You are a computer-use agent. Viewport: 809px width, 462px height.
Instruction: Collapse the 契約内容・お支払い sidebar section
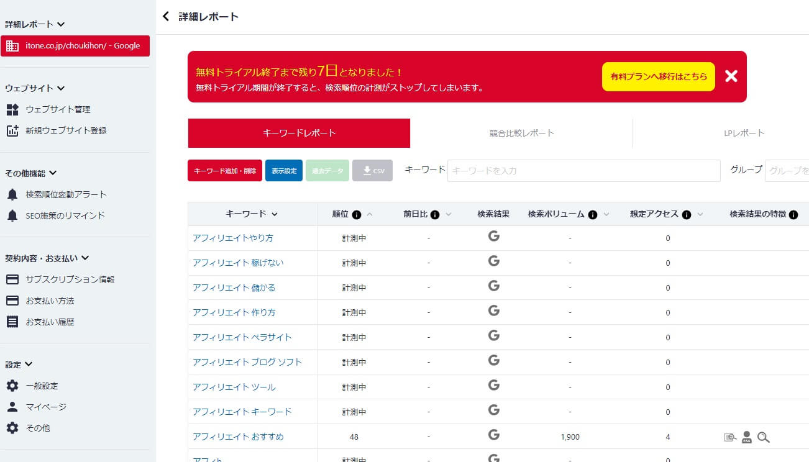click(85, 258)
